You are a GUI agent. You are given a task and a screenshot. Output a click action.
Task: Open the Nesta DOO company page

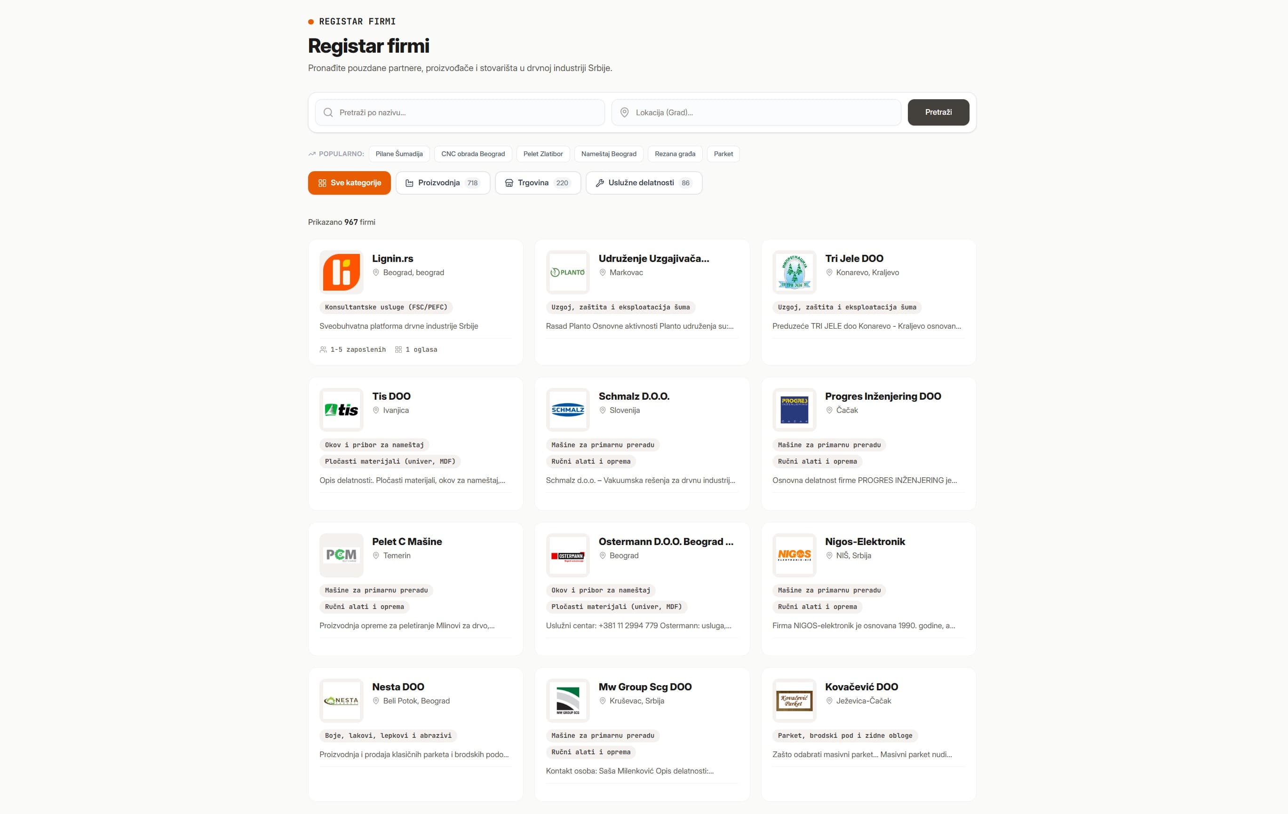398,687
